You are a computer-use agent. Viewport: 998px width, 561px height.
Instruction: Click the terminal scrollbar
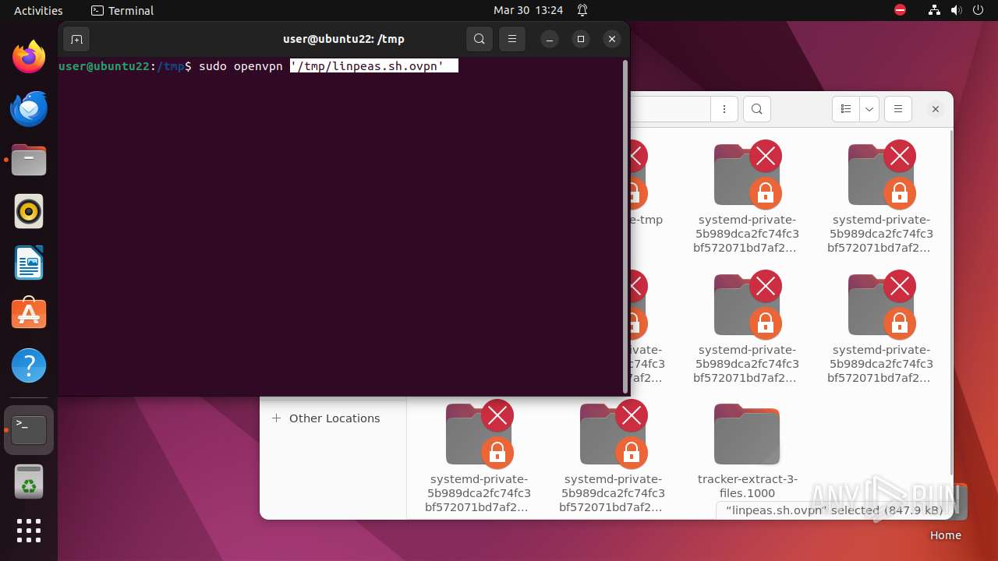(x=625, y=226)
